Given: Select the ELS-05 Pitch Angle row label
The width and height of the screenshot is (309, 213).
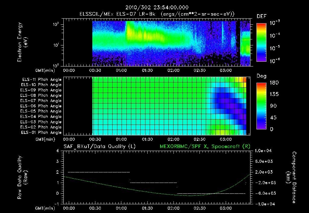Looking at the screenshot, I should point(41,111).
